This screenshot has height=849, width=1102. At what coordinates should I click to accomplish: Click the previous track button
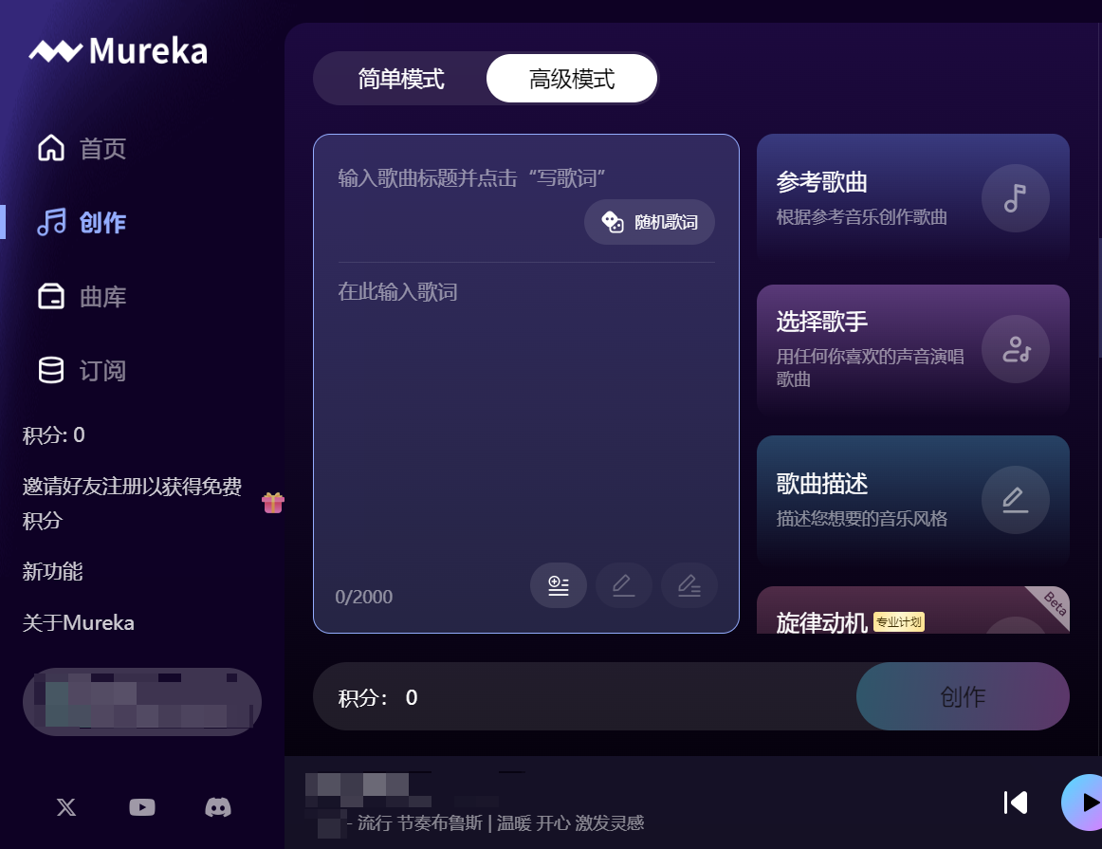[1016, 803]
